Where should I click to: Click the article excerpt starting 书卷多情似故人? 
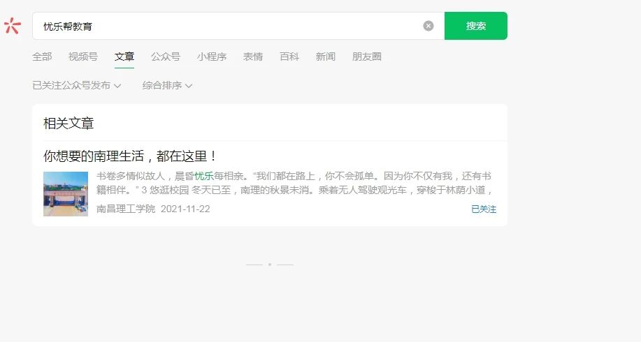(x=294, y=183)
